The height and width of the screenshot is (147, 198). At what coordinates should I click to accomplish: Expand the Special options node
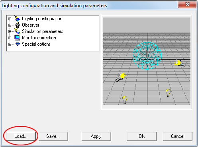(x=10, y=44)
